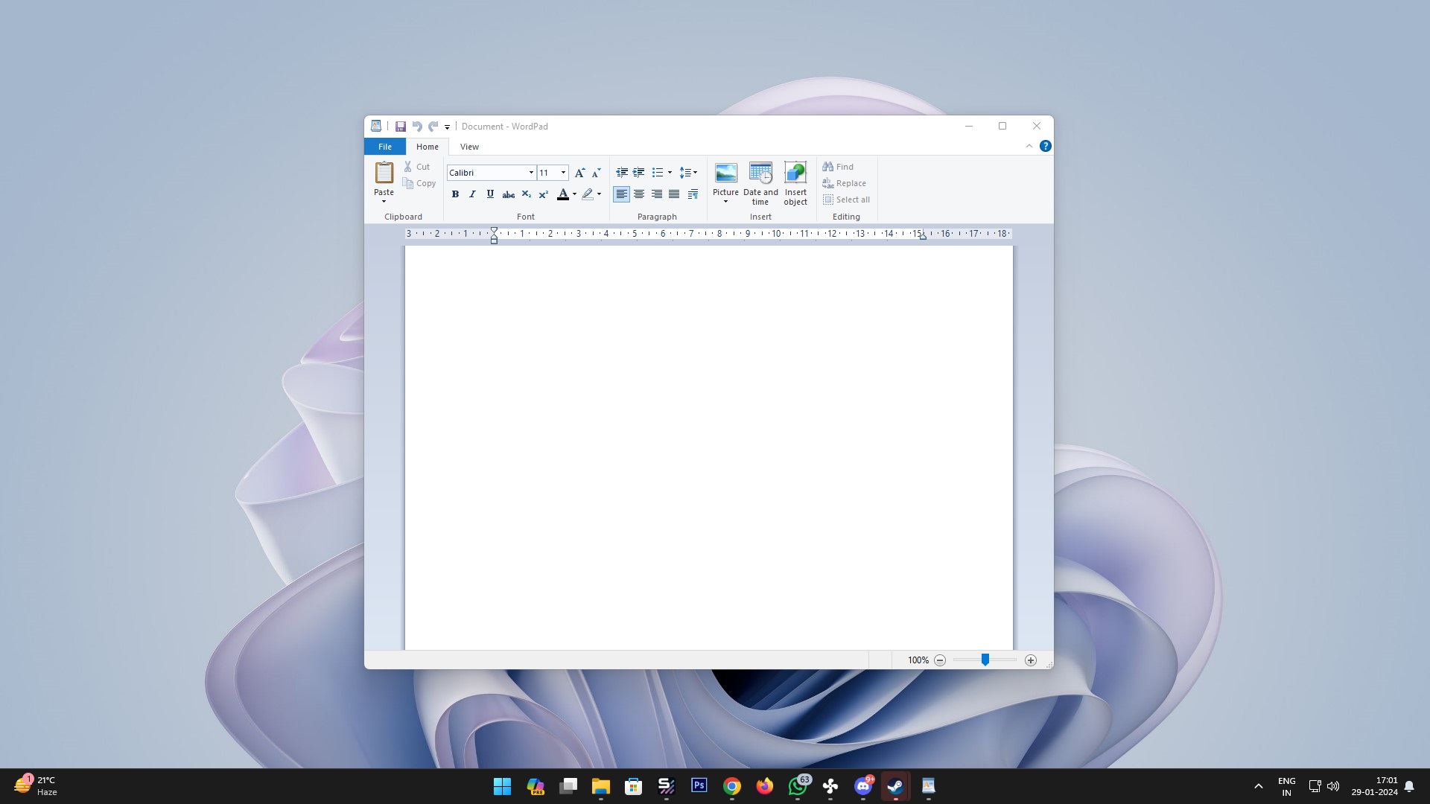Open the Home ribbon tab
Image resolution: width=1430 pixels, height=804 pixels.
428,146
